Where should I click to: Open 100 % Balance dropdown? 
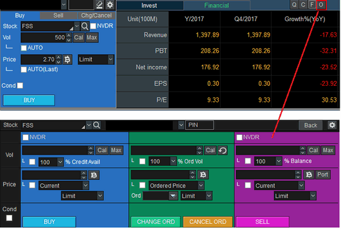279,161
